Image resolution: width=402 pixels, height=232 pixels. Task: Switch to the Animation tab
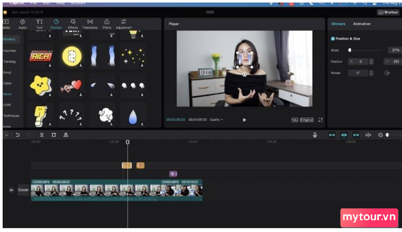pyautogui.click(x=362, y=24)
